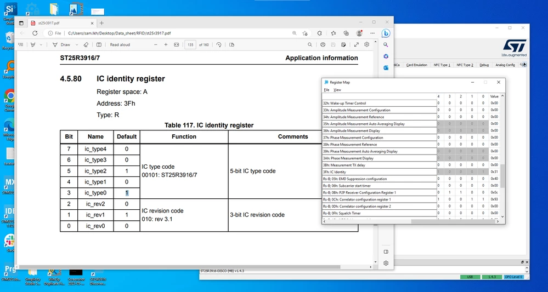The width and height of the screenshot is (548, 292).
Task: Switch to Card Emulation tab in ST app
Action: 416,65
